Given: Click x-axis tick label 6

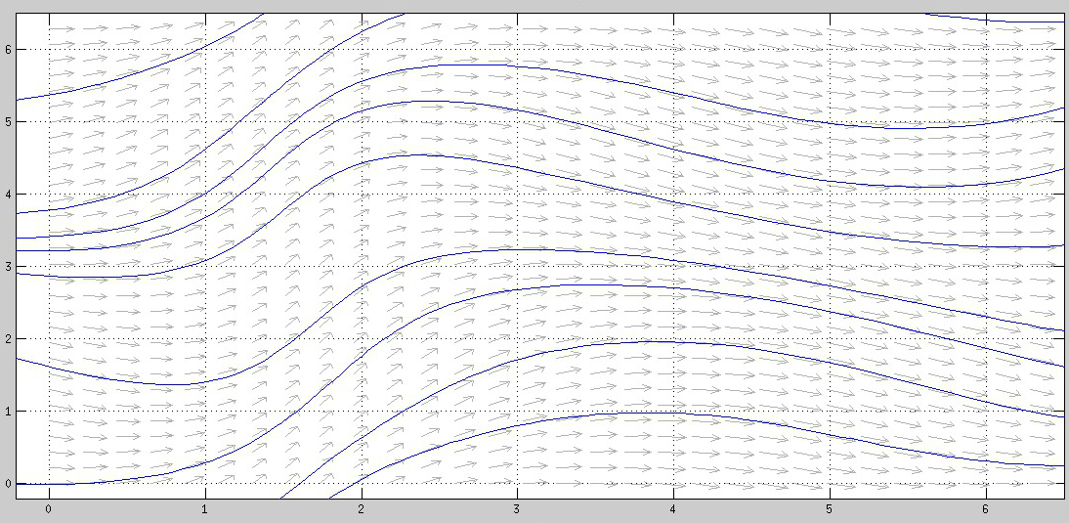Looking at the screenshot, I should tap(986, 509).
